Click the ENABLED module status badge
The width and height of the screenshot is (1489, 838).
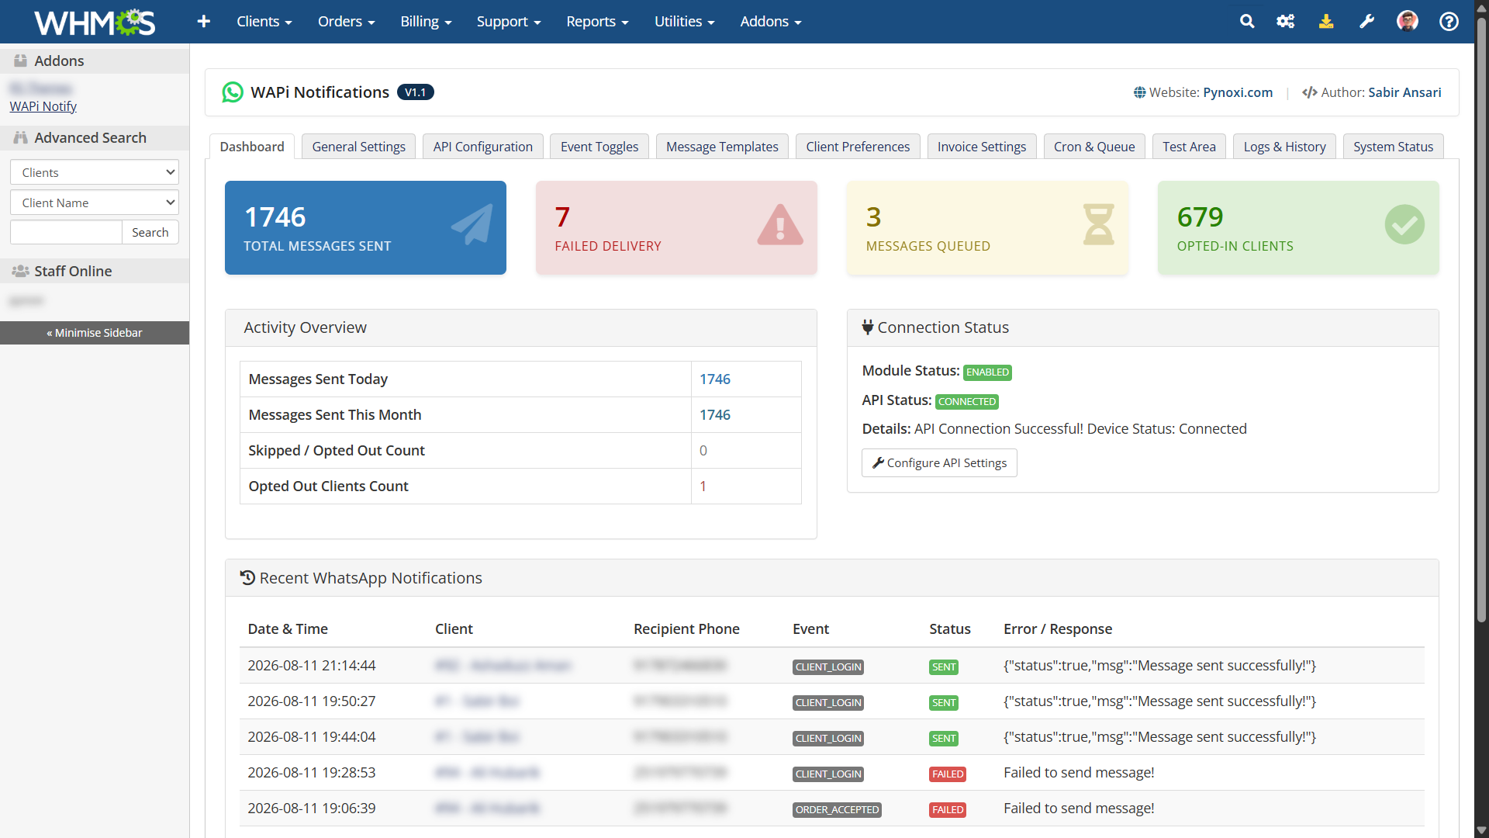click(x=987, y=372)
